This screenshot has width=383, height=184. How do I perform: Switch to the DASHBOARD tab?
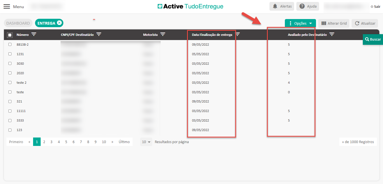click(18, 23)
